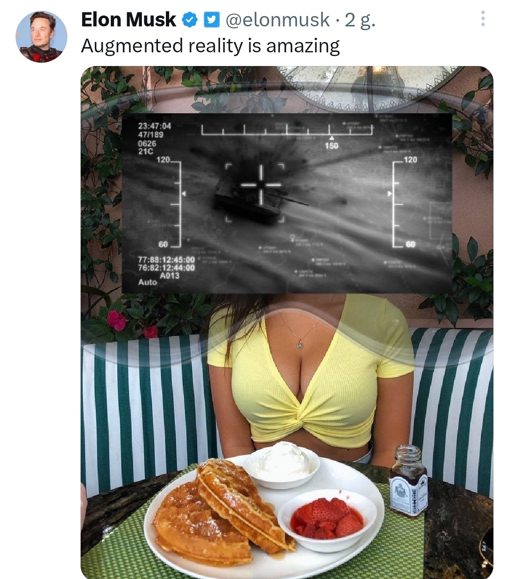
Task: Click the right-side 60 scale marking
Action: coord(410,244)
